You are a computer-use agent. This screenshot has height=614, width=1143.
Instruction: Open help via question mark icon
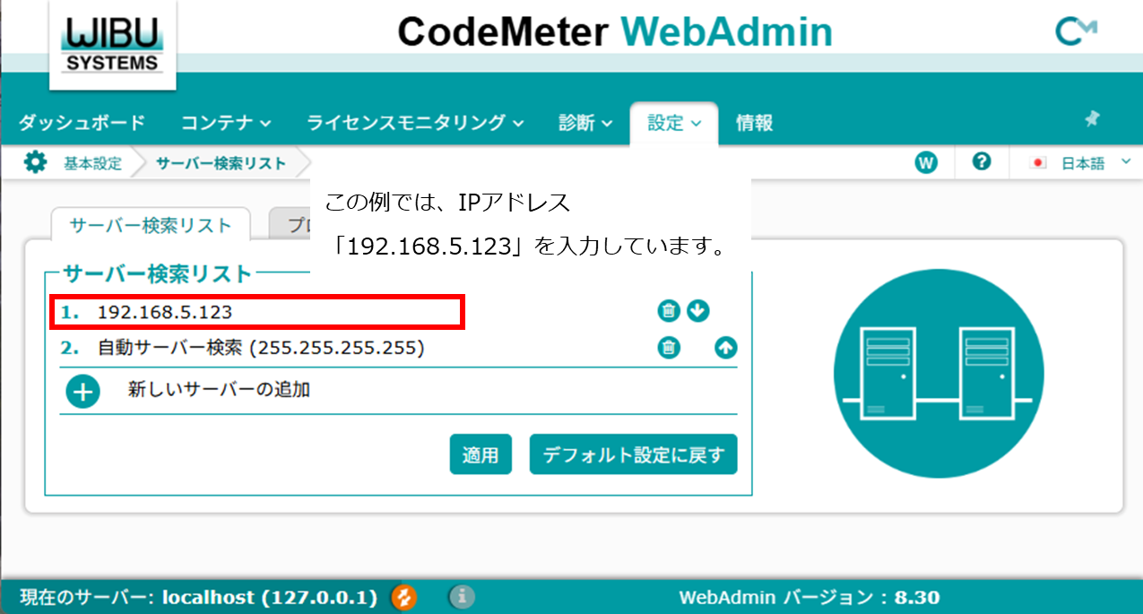982,162
